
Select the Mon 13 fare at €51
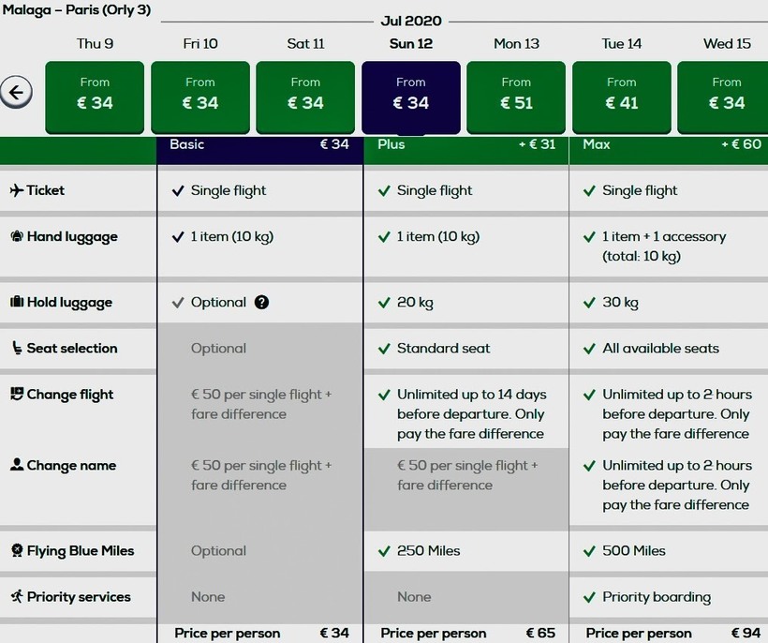pyautogui.click(x=516, y=97)
